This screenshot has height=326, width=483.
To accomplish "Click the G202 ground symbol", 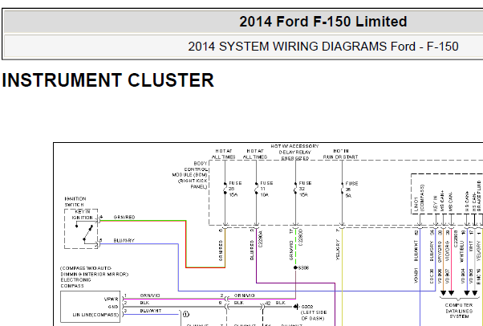I will coord(295,307).
